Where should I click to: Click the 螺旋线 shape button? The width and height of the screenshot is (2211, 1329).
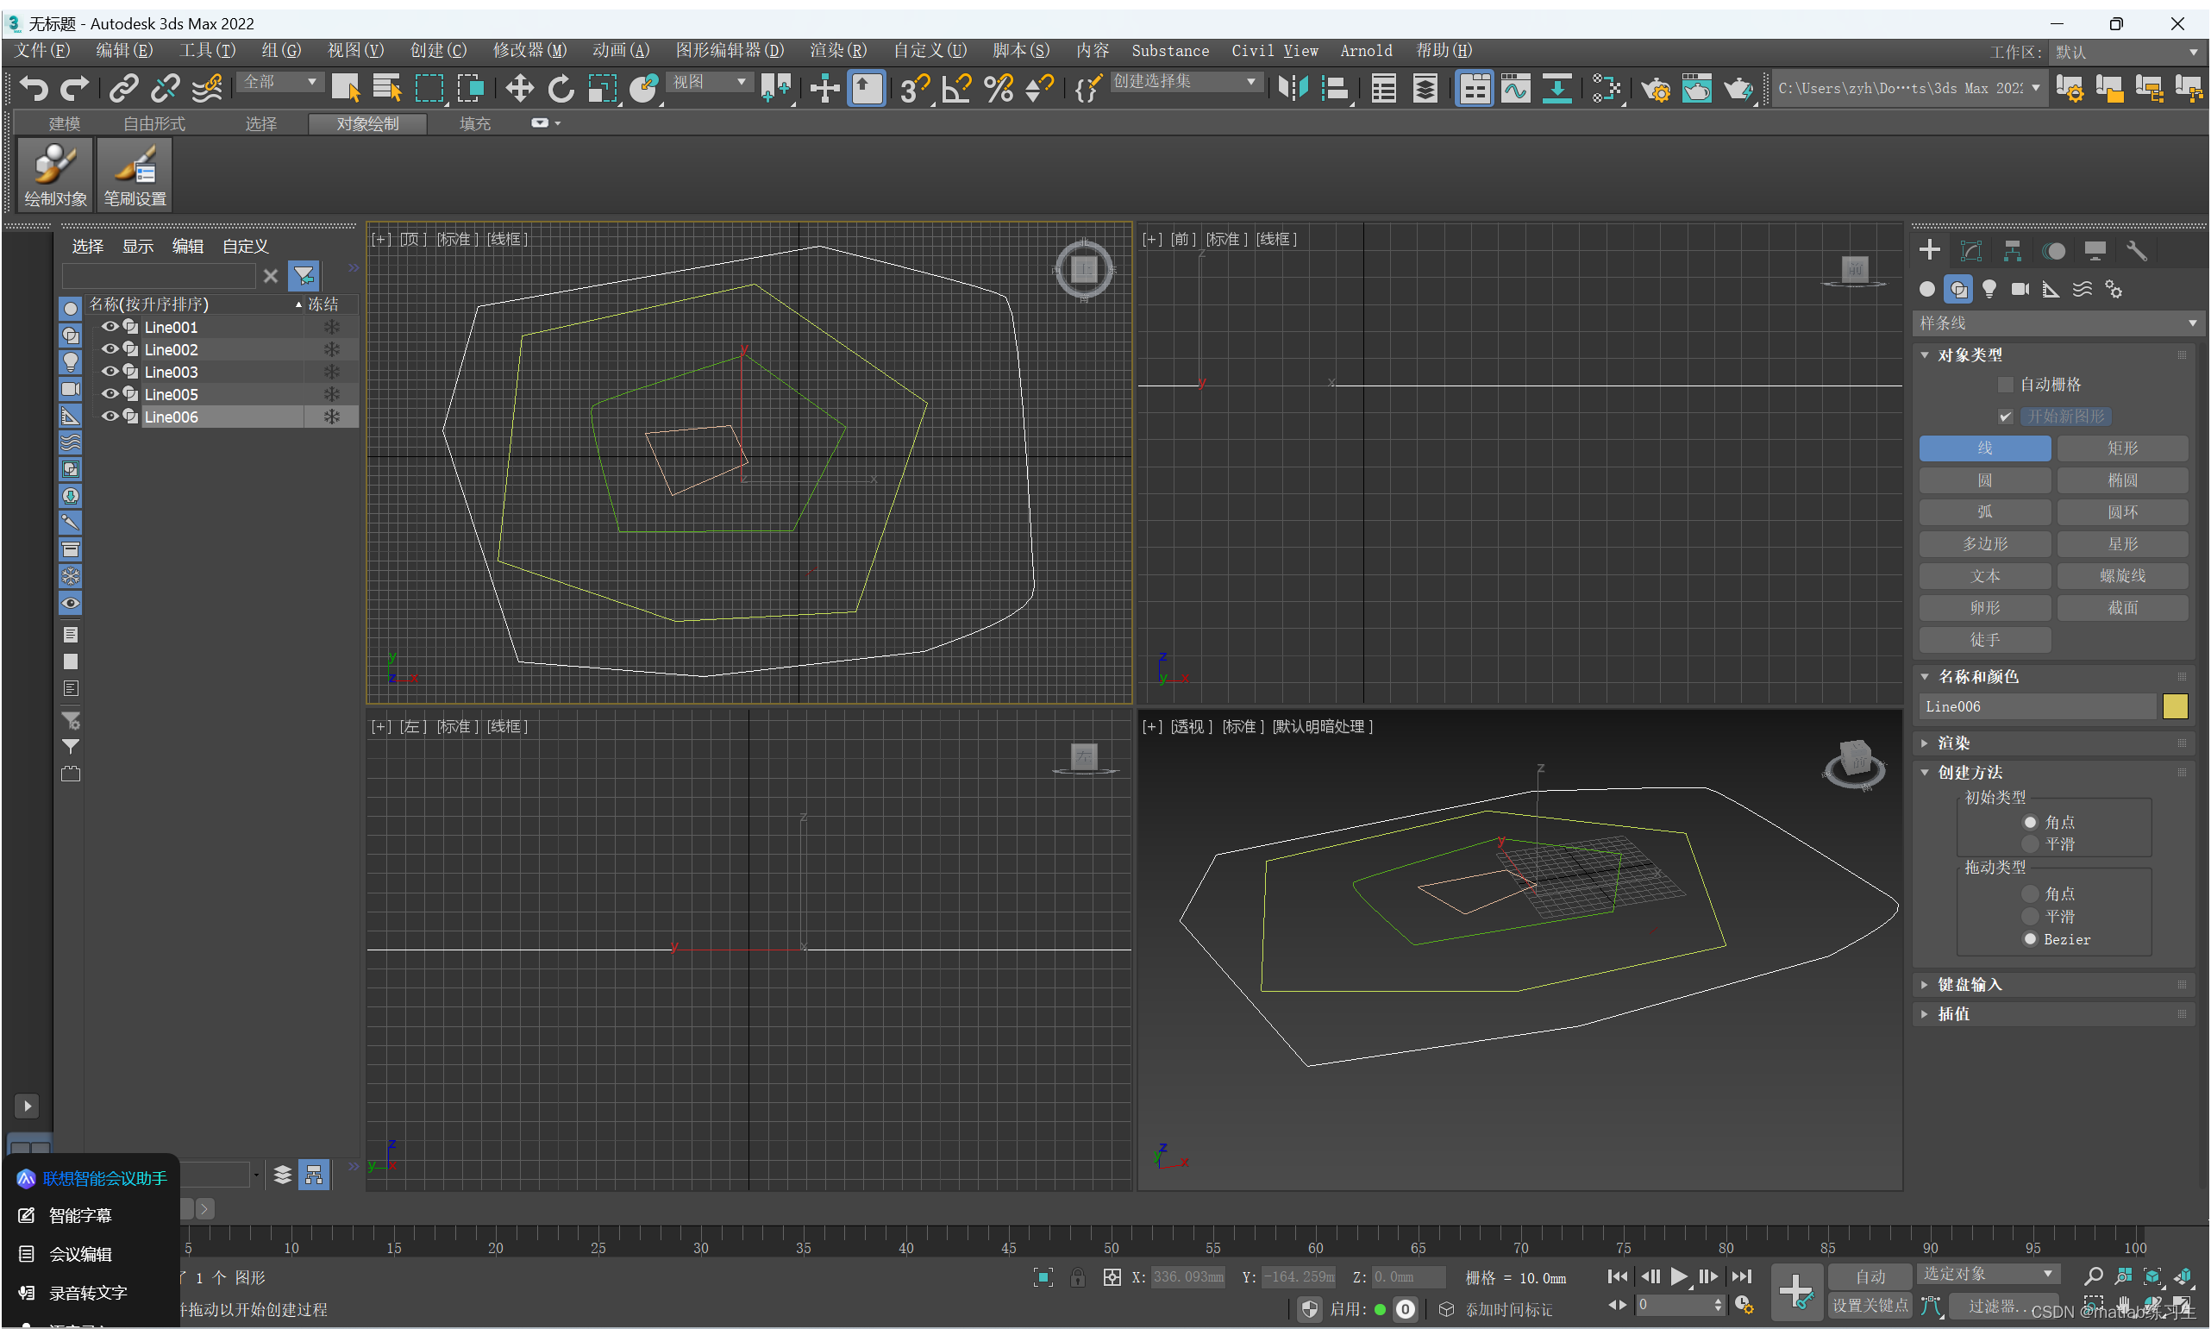[x=2122, y=577]
